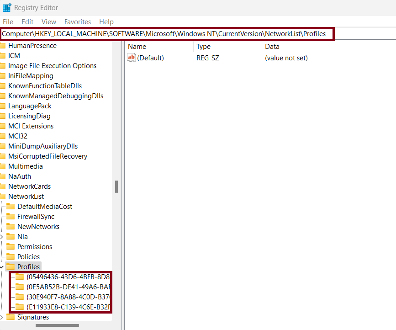Select the Permissions subkey

pyautogui.click(x=35, y=247)
